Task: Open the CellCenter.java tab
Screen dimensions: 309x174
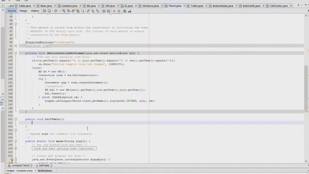Action: tap(279, 6)
